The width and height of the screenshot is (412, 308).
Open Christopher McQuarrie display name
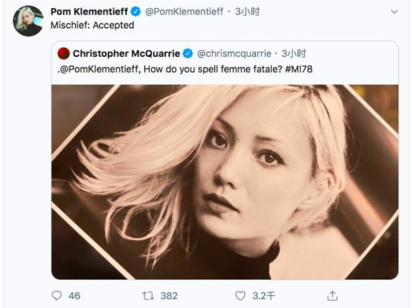tap(126, 54)
